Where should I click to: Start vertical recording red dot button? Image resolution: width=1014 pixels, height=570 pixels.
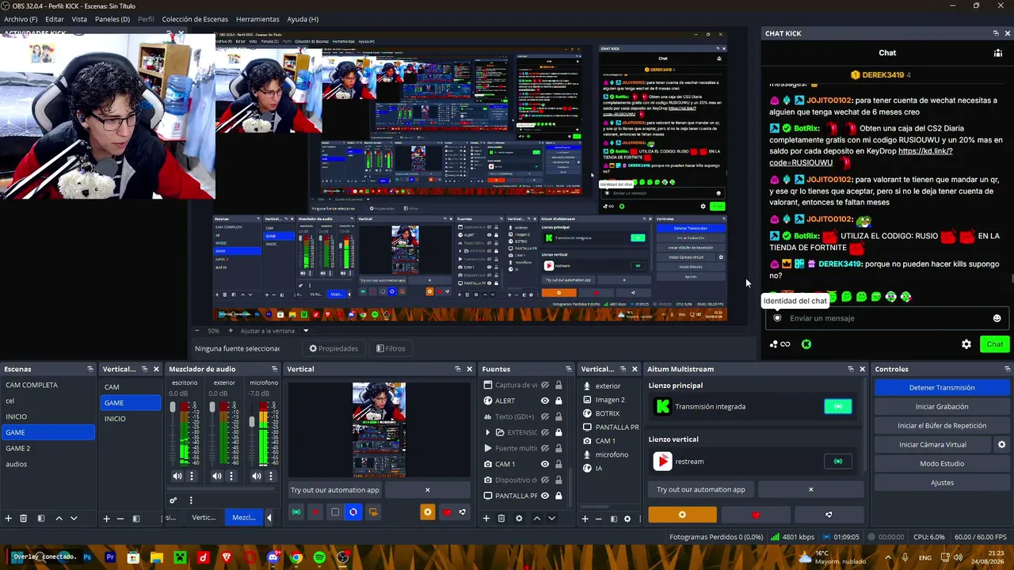(x=315, y=512)
